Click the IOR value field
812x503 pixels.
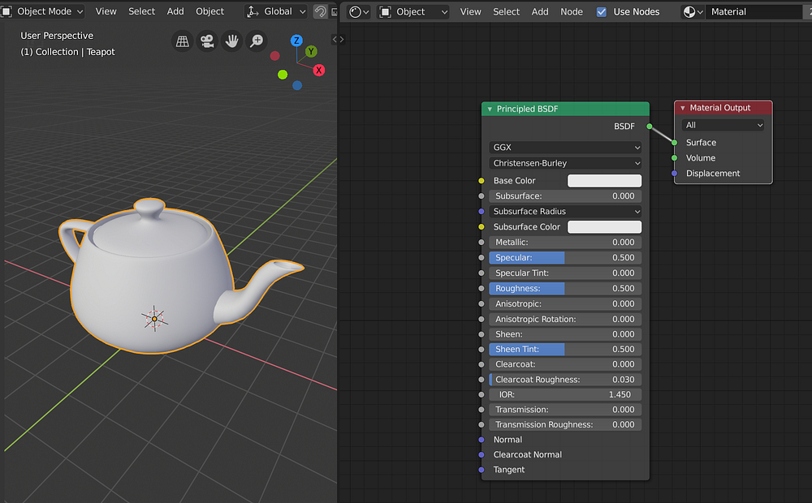565,394
